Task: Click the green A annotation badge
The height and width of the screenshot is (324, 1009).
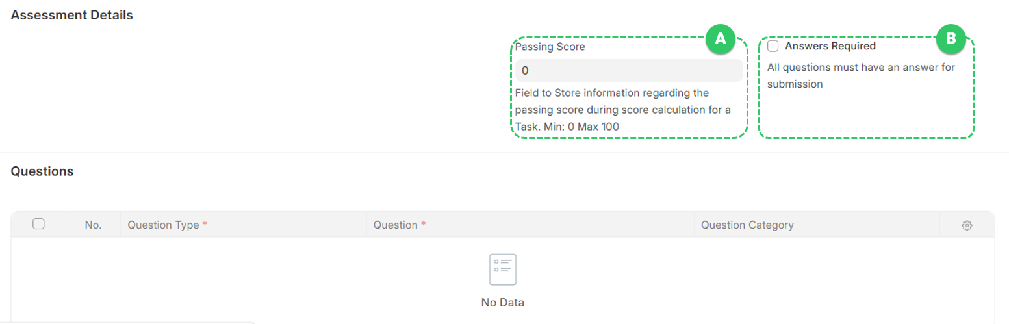Action: coord(720,39)
